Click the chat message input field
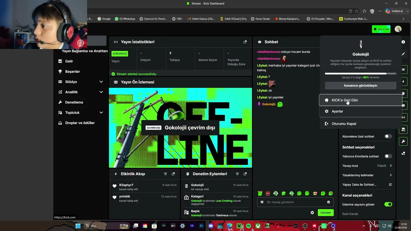 tap(295, 202)
